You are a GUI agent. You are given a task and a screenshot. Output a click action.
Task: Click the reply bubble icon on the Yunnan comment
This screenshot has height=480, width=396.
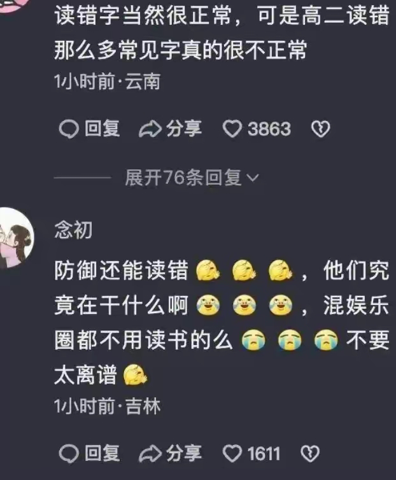[x=69, y=129]
